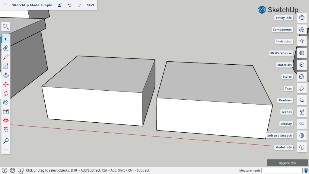Open the hamburger main menu
The width and height of the screenshot is (309, 174).
point(5,5)
